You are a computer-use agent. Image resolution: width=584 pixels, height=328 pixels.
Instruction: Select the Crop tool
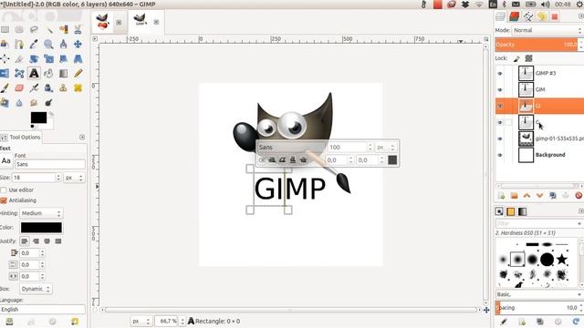[x=19, y=58]
